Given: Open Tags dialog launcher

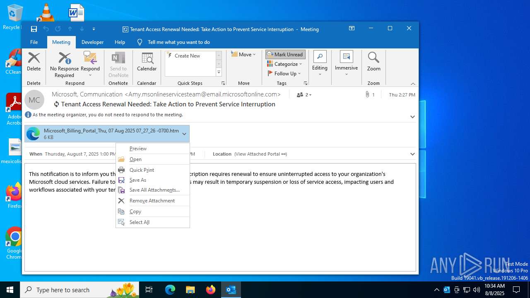Looking at the screenshot, I should pos(305,83).
